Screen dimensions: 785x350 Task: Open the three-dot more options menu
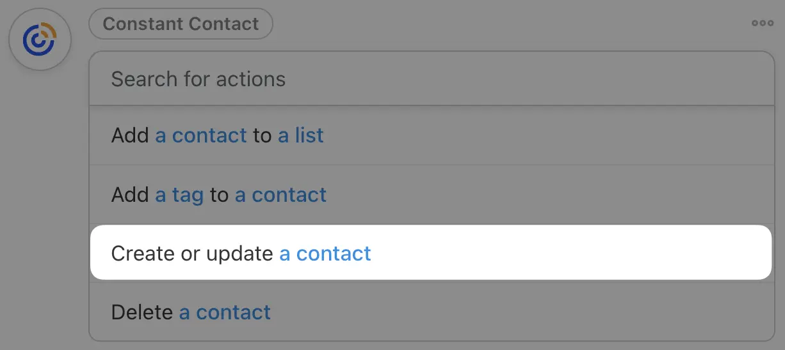pyautogui.click(x=763, y=24)
